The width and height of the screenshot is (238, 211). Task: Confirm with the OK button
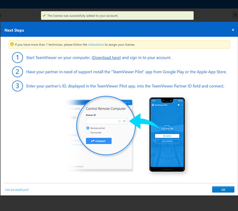tap(223, 190)
